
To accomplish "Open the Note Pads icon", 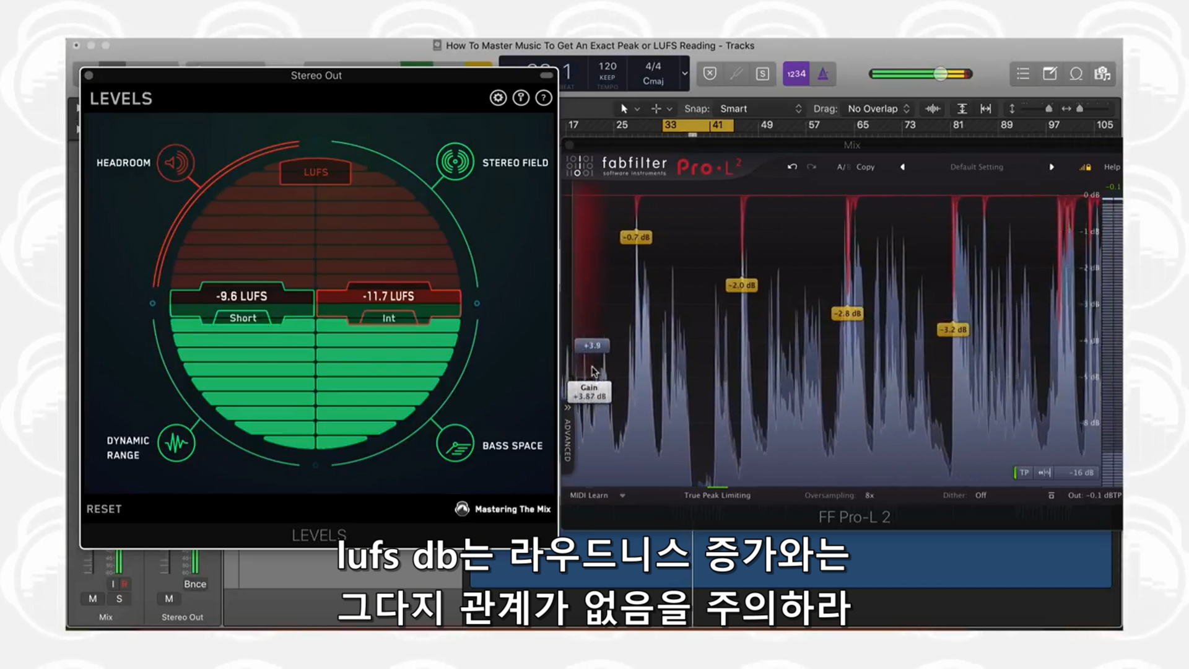I will pyautogui.click(x=1050, y=74).
